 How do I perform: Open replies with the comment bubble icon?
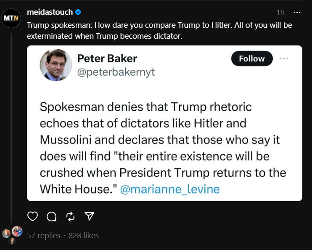[51, 216]
